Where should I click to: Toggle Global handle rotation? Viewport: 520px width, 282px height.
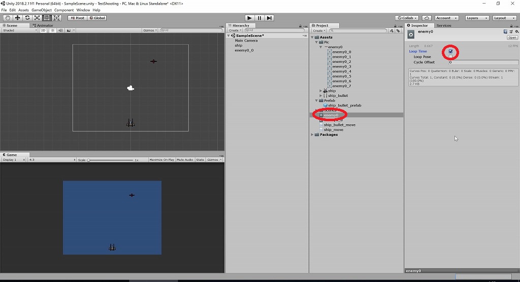pyautogui.click(x=97, y=18)
